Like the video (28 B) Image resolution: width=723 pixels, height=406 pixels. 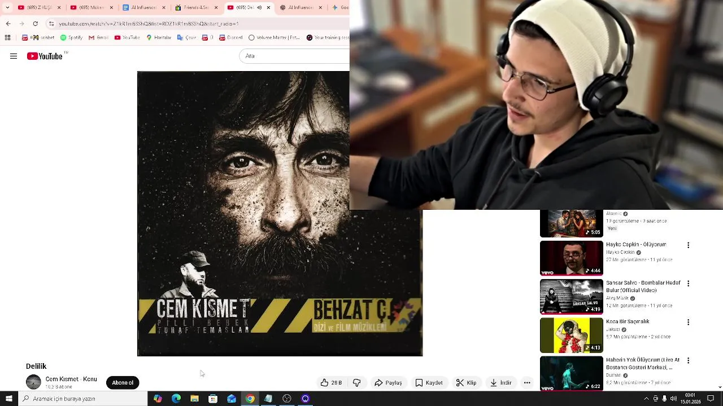click(x=331, y=382)
